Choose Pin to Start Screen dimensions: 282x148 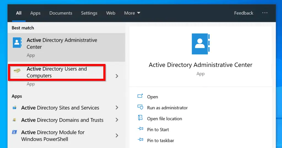(158, 130)
